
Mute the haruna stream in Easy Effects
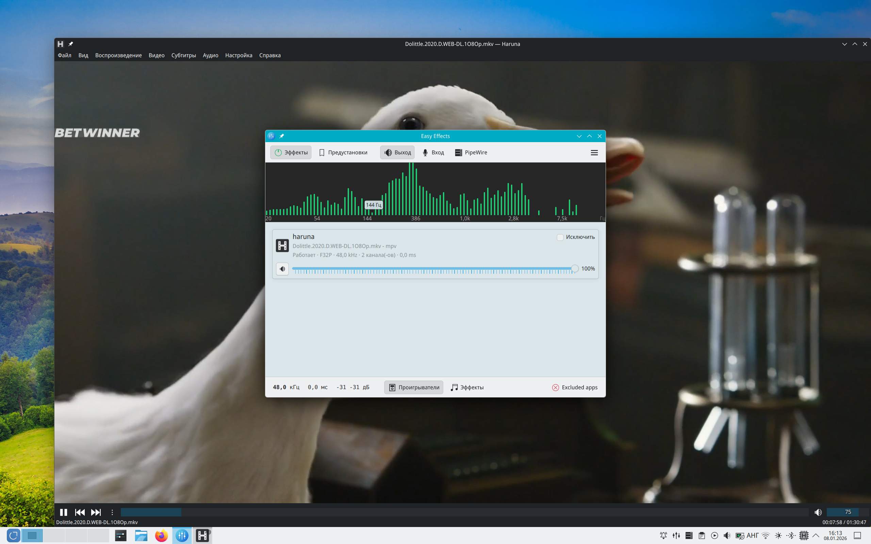pos(282,269)
